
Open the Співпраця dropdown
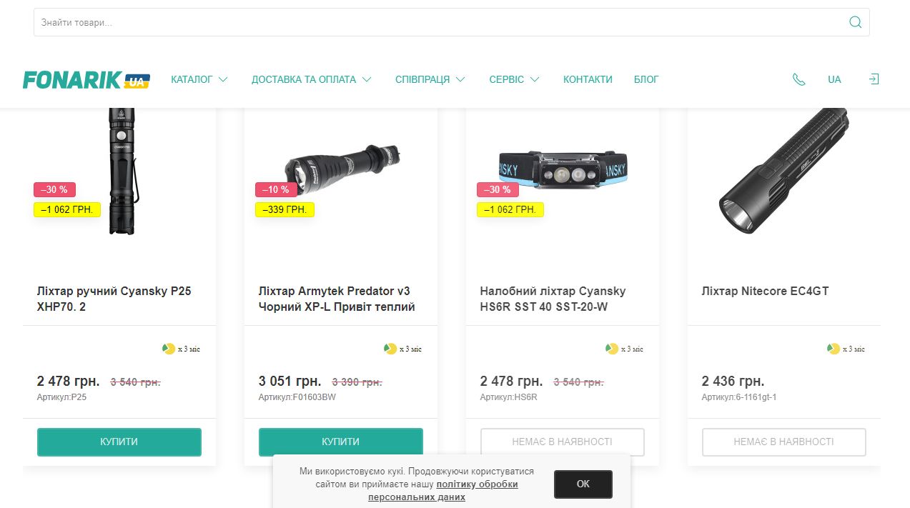click(430, 79)
